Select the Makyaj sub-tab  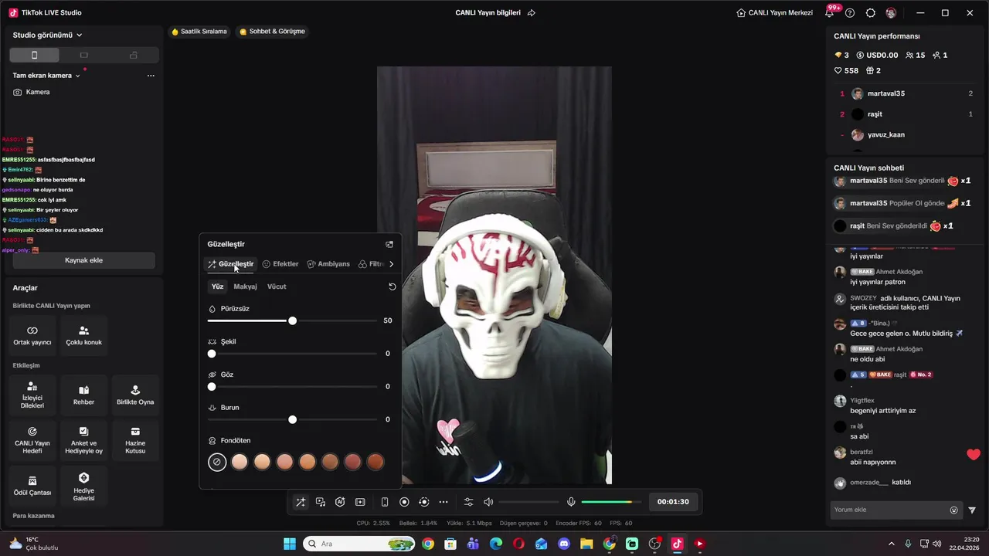click(245, 286)
